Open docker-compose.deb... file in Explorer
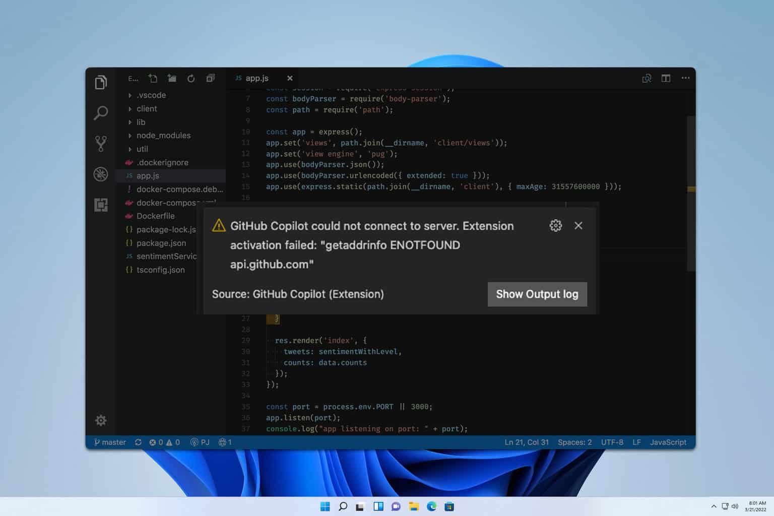Screen dimensions: 774x516 [x=171, y=189]
